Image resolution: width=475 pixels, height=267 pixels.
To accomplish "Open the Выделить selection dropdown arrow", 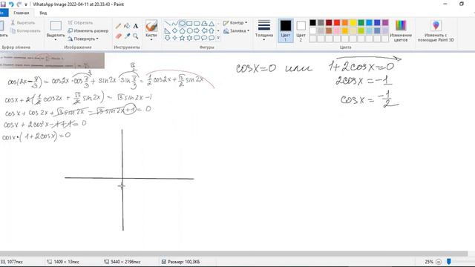I will 56,39.
